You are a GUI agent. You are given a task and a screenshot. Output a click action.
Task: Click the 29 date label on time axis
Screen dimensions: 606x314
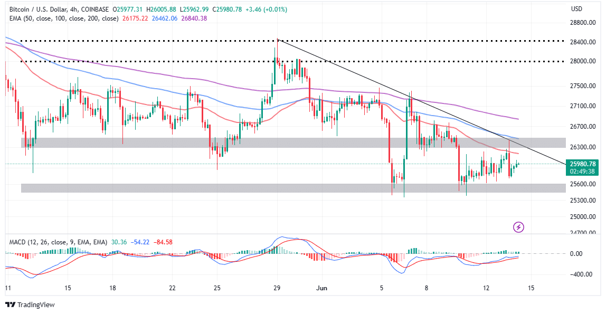tap(277, 288)
